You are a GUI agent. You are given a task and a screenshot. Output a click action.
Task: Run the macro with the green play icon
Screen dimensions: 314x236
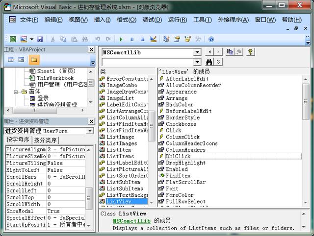point(121,39)
